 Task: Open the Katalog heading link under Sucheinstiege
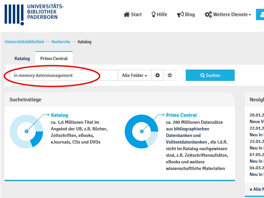[x=59, y=115]
